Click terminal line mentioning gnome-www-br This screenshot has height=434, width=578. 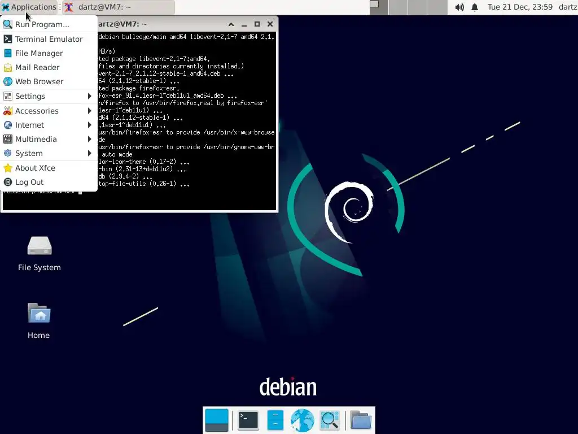186,147
